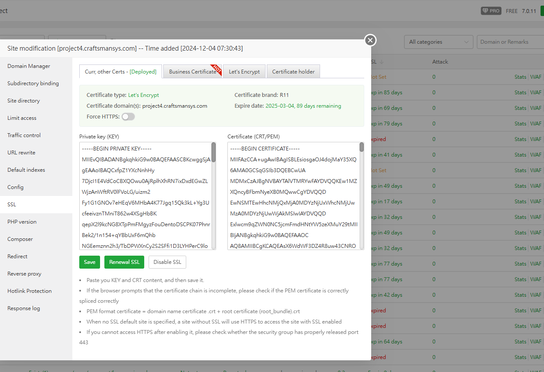The width and height of the screenshot is (544, 372).
Task: Click the Private key box scrollbar
Action: point(214,152)
